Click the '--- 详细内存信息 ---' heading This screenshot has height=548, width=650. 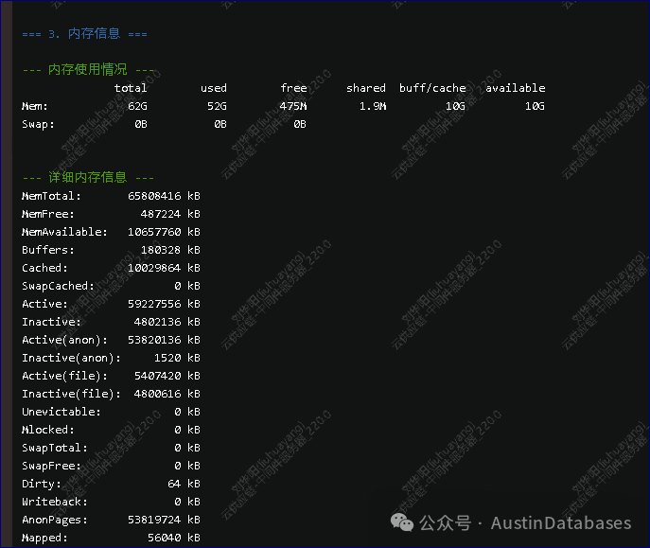[x=88, y=177]
